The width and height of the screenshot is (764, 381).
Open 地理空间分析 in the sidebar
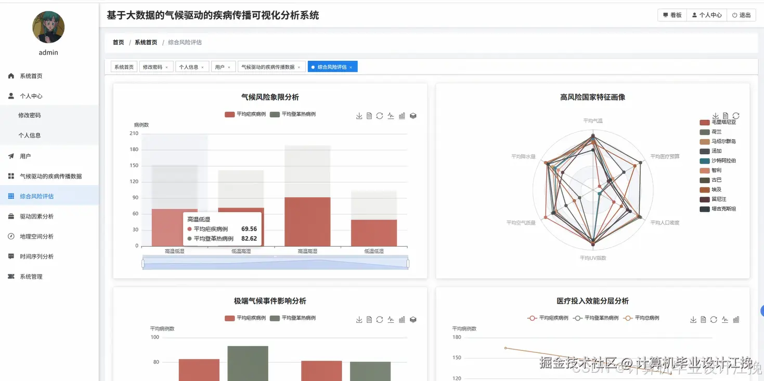coord(49,236)
